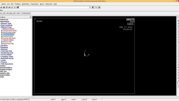Expand the Meshing tree node
This screenshot has height=101, width=179.
coord(4,49)
